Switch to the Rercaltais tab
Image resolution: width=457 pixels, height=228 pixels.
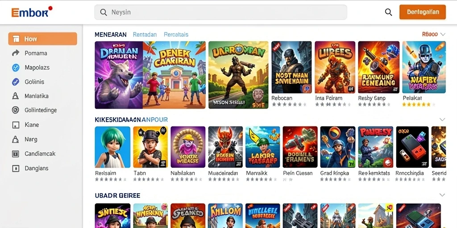point(176,35)
